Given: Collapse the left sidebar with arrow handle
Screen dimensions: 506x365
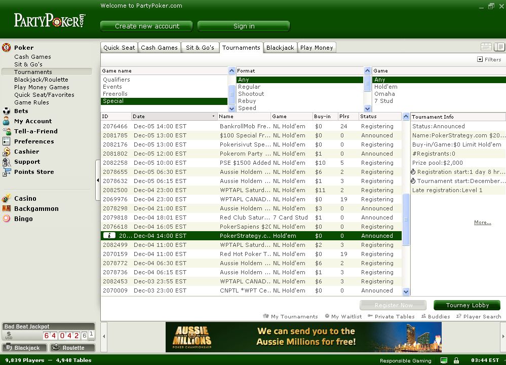Looking at the screenshot, I should coord(98,180).
